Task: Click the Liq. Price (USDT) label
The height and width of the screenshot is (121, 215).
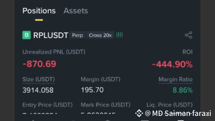Action: pos(169,105)
